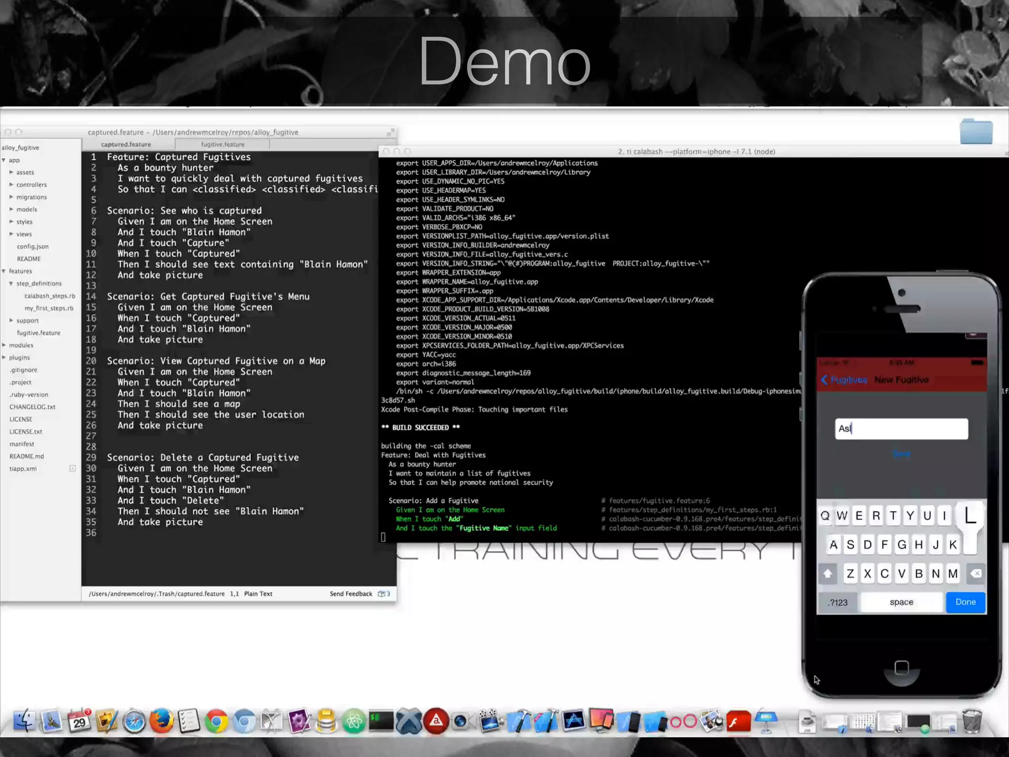1009x757 pixels.
Task: Switch to the captured.feature tab
Action: (x=126, y=144)
